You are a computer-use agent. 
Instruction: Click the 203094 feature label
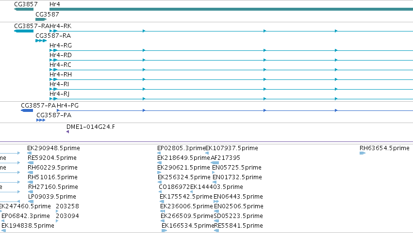[x=67, y=216]
